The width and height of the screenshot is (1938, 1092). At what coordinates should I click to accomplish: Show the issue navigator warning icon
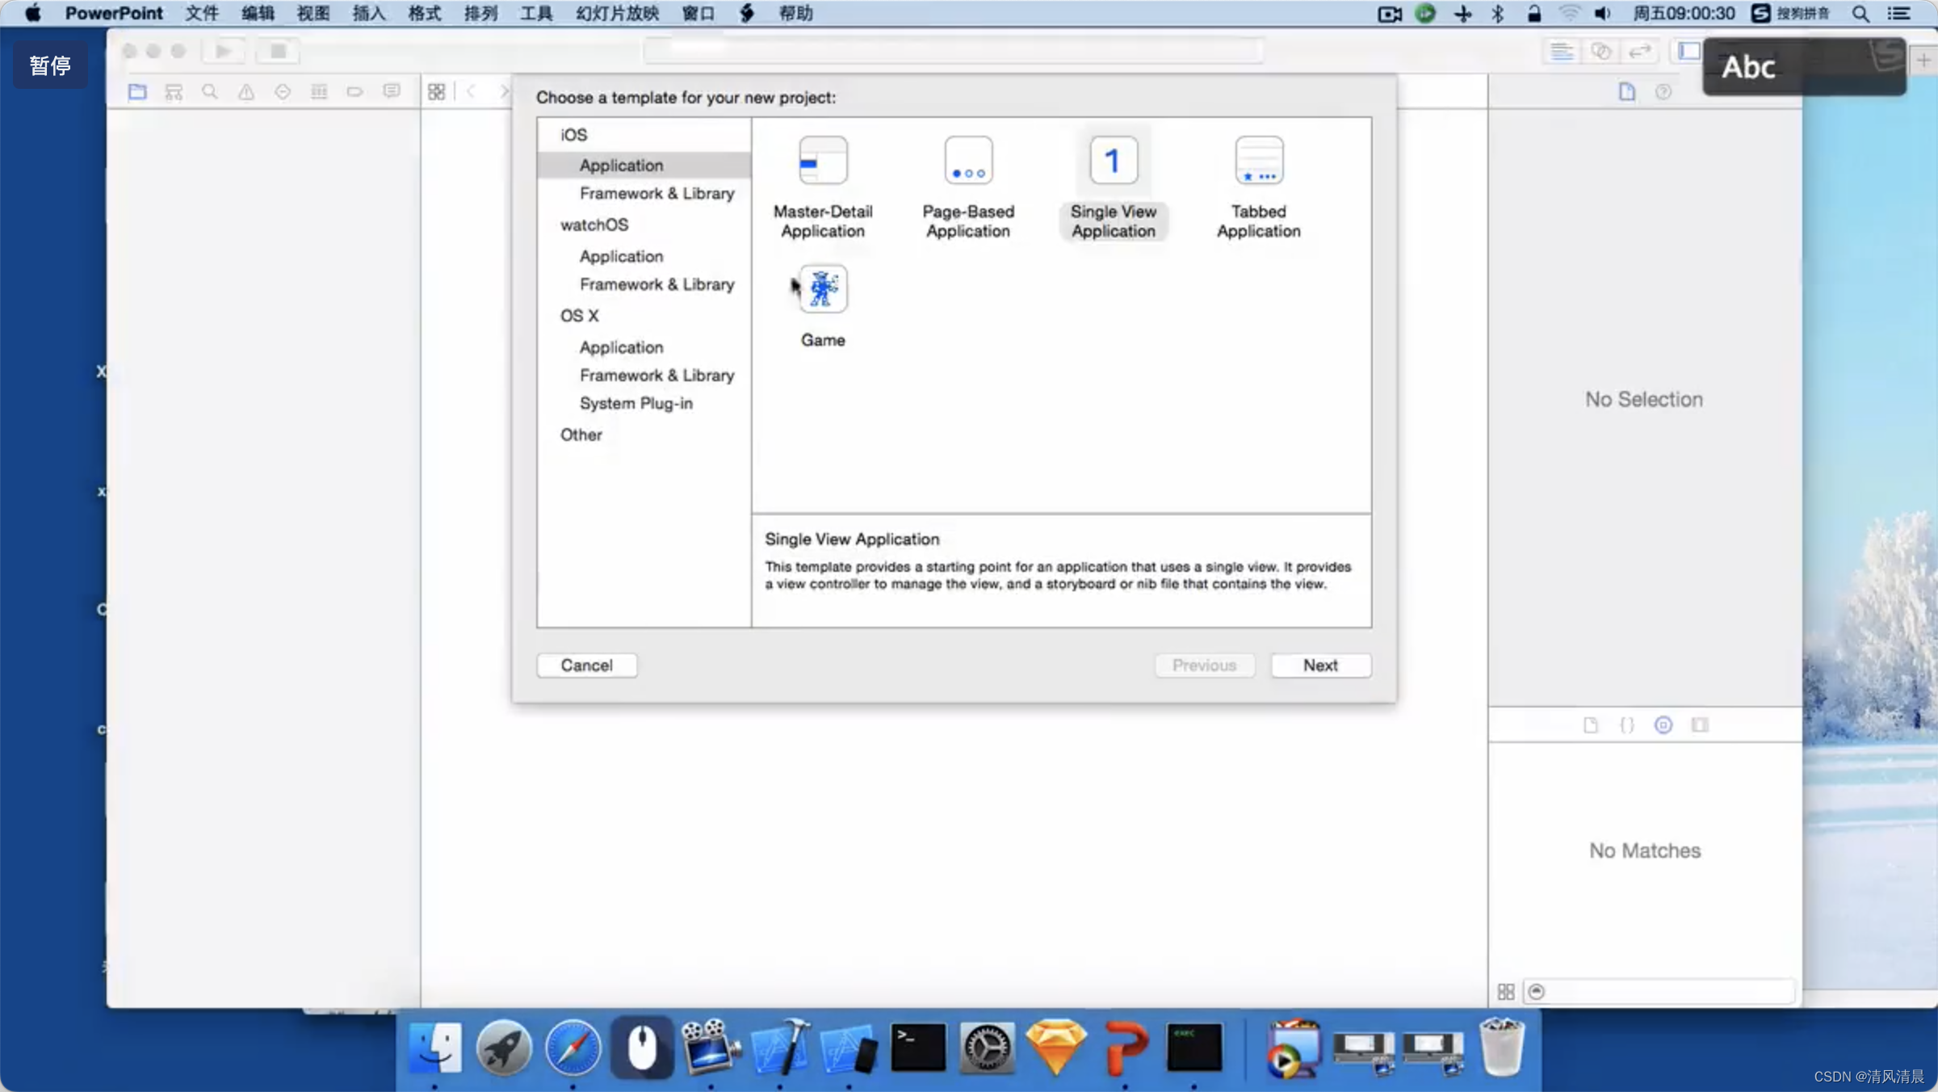[246, 92]
